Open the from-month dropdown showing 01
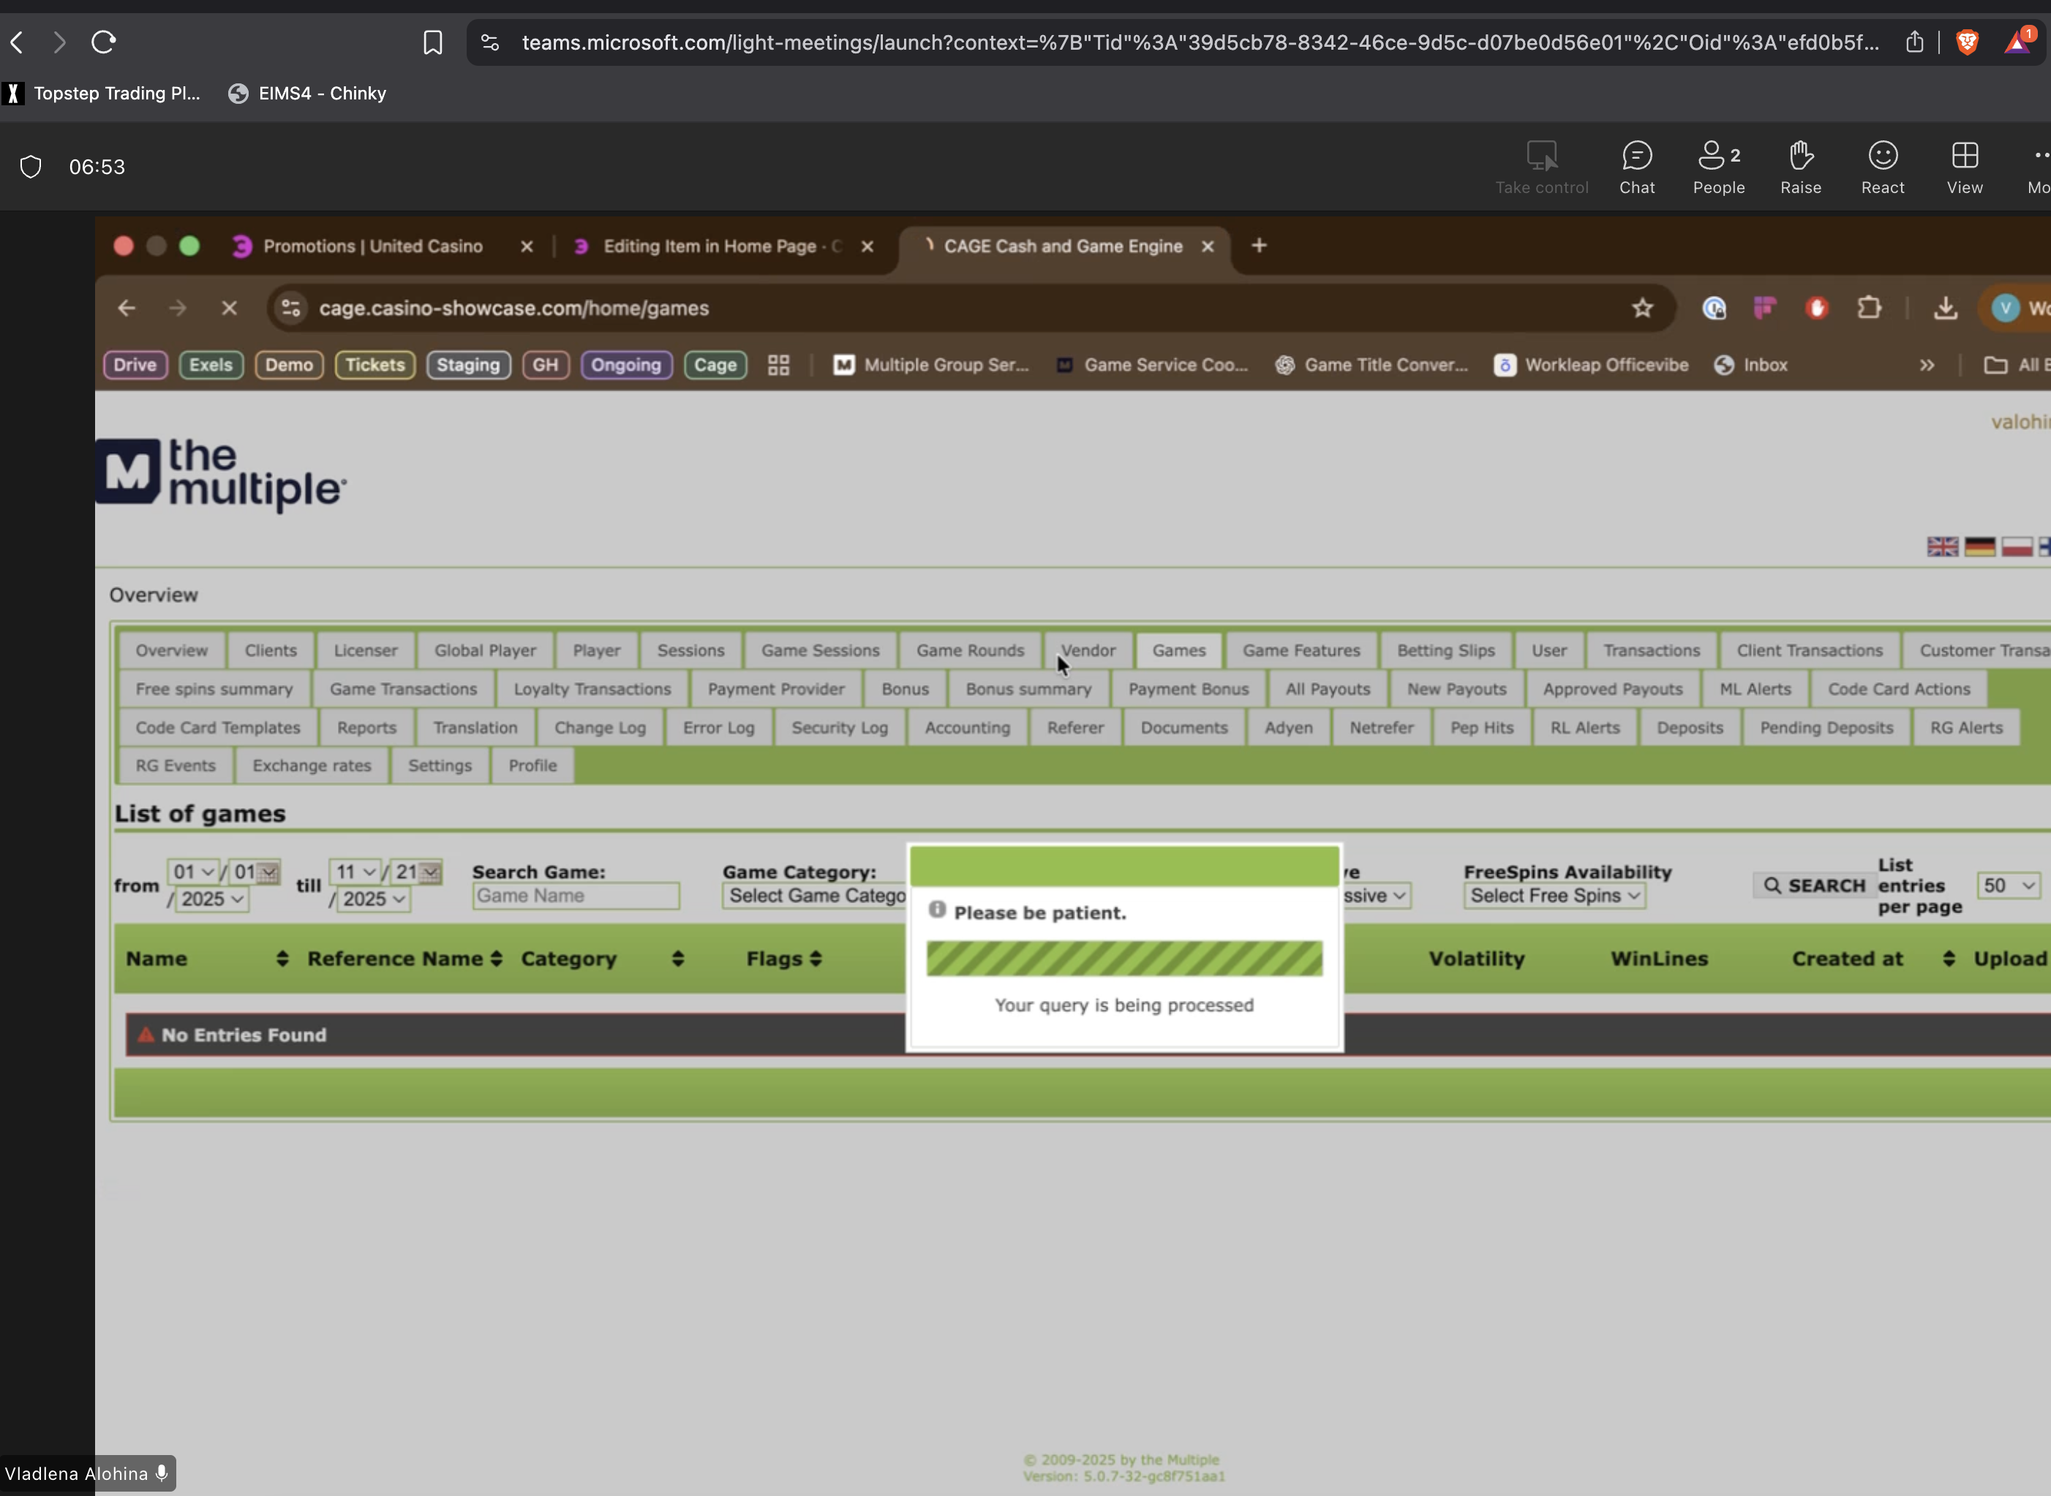The width and height of the screenshot is (2051, 1496). [x=193, y=872]
